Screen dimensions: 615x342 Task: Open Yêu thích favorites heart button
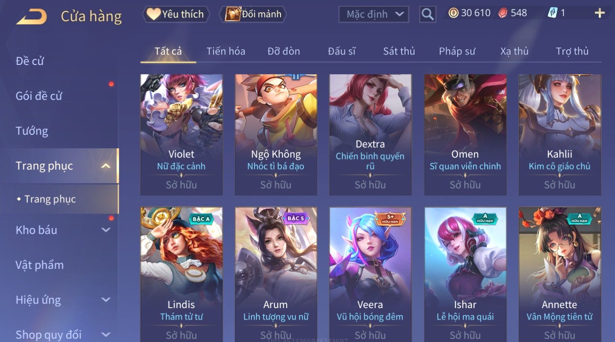click(176, 14)
